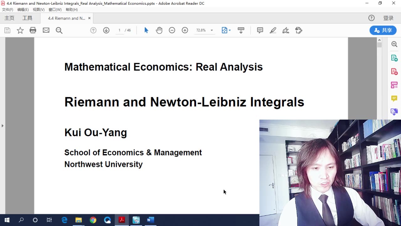The width and height of the screenshot is (401, 226).
Task: Click Riemann and Newton-Leibniz Integrals title
Action: (184, 102)
